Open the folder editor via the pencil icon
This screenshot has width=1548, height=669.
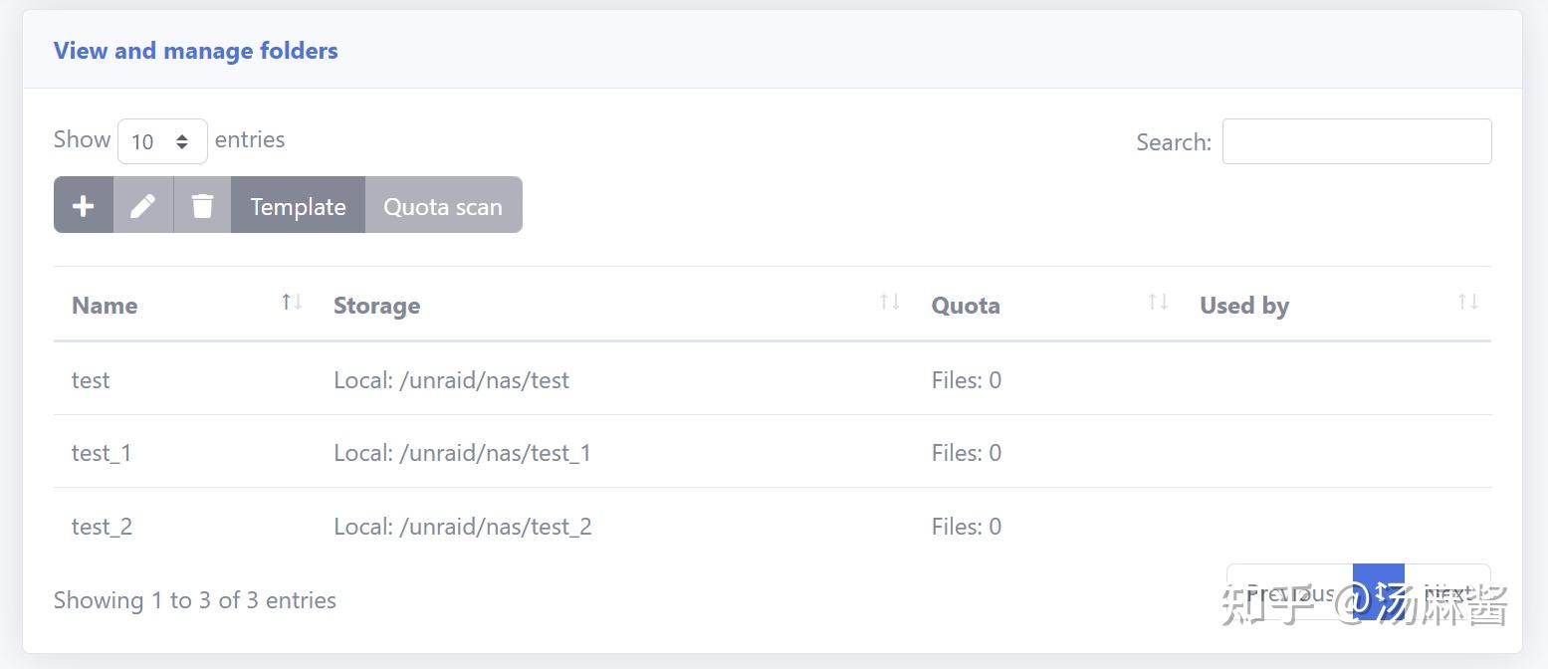[x=143, y=205]
